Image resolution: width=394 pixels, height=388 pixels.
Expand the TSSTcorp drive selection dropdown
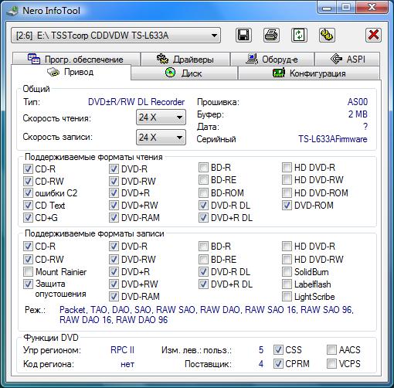click(116, 36)
